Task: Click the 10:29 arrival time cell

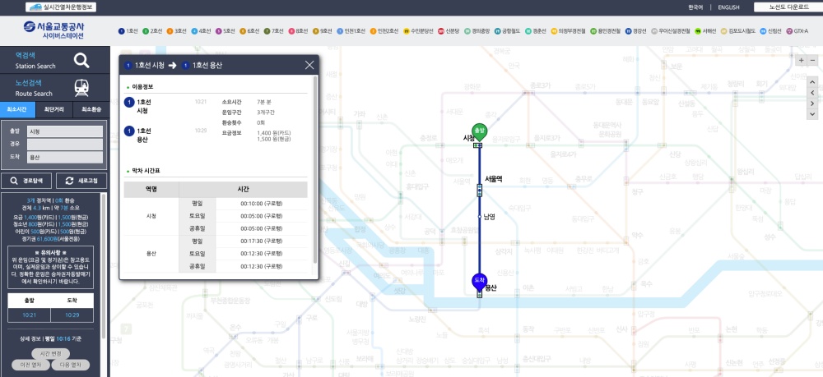Action: [x=72, y=315]
